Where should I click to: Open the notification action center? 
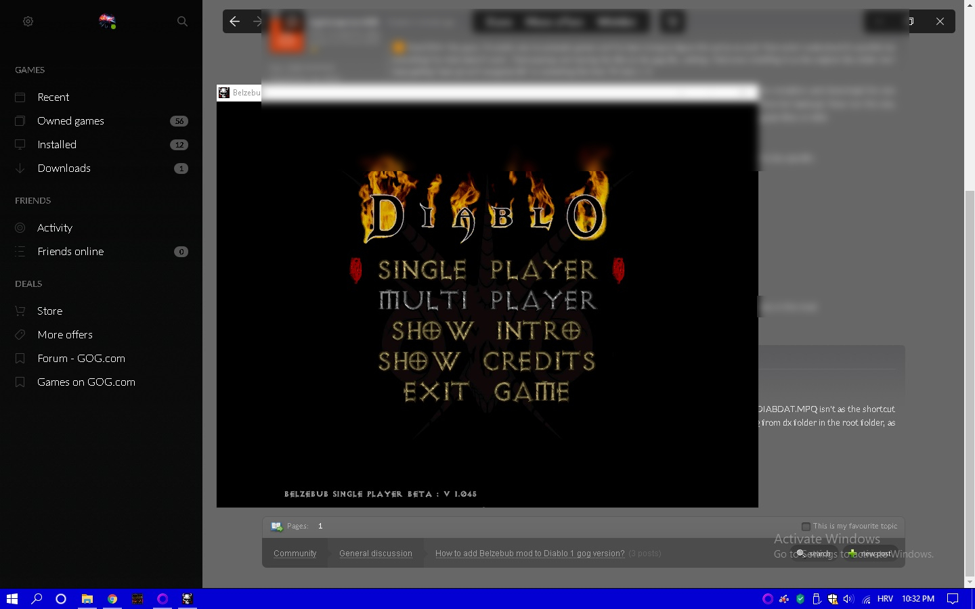[x=953, y=599]
